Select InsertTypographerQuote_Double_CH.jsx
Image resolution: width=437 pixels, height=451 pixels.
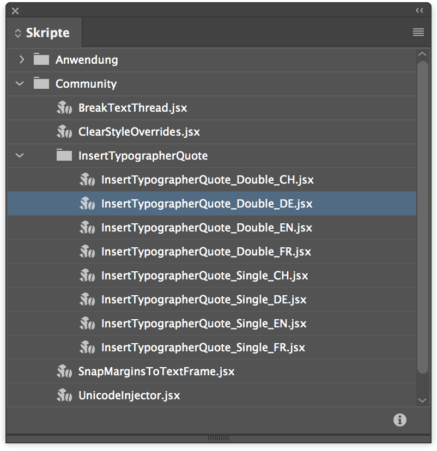pos(207,179)
